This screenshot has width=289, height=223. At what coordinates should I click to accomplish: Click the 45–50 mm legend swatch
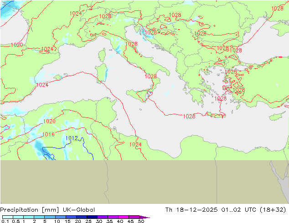[x=134, y=217]
